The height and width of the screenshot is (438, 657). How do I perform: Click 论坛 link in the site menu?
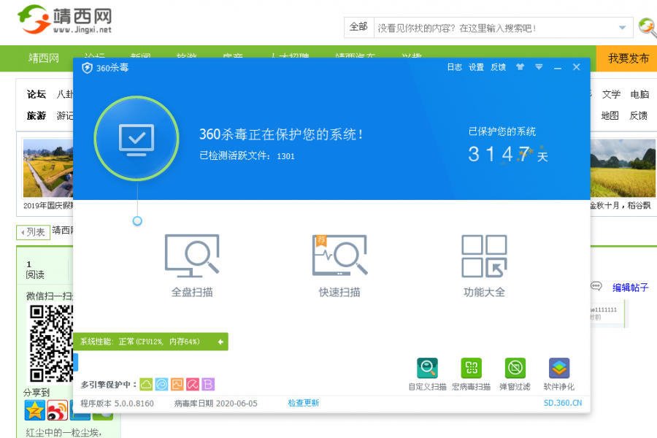pos(36,94)
